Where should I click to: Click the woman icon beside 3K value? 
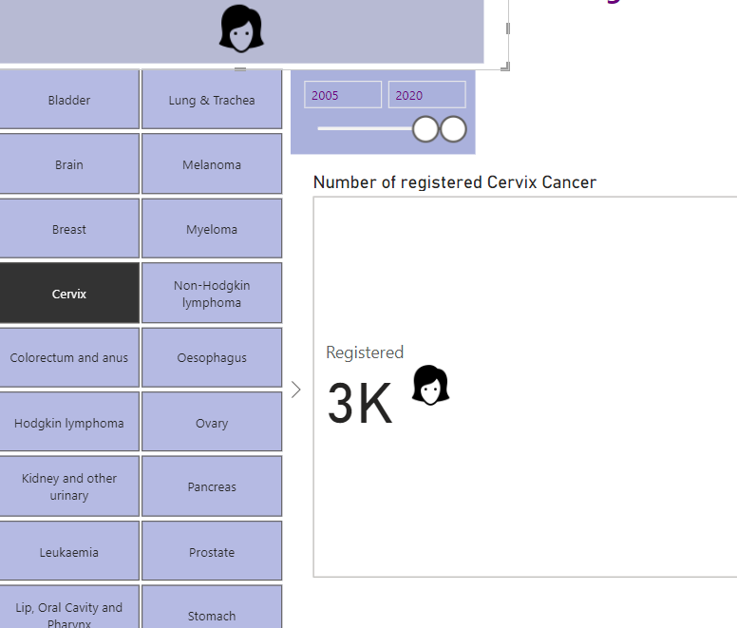(x=430, y=385)
